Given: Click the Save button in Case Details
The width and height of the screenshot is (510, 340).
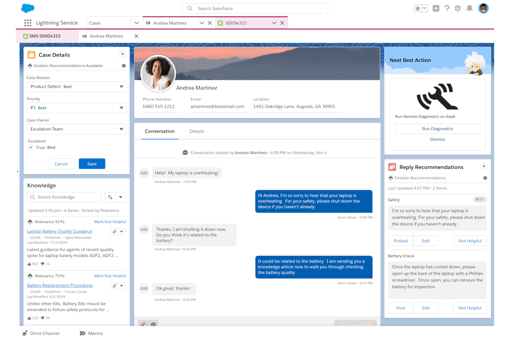Looking at the screenshot, I should pos(92,164).
